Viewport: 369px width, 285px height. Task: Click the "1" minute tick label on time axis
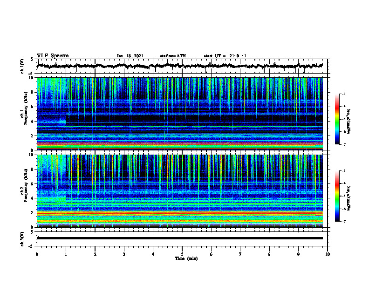tap(66, 254)
